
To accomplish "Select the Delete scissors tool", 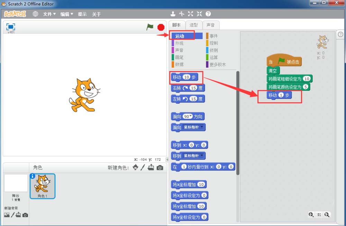I will coord(182,14).
